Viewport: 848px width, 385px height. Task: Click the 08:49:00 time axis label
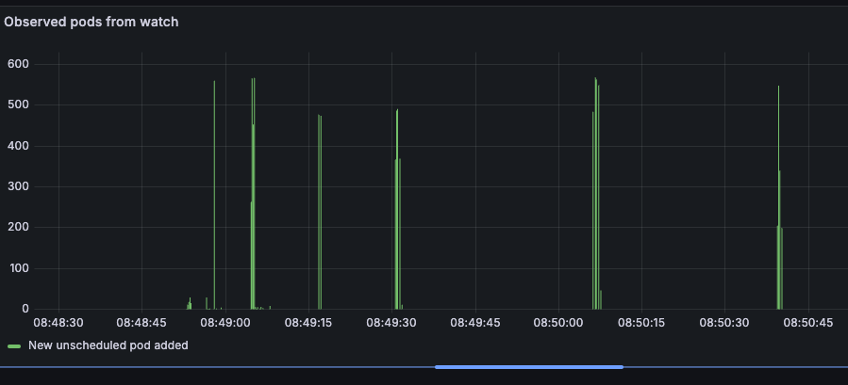pyautogui.click(x=225, y=323)
